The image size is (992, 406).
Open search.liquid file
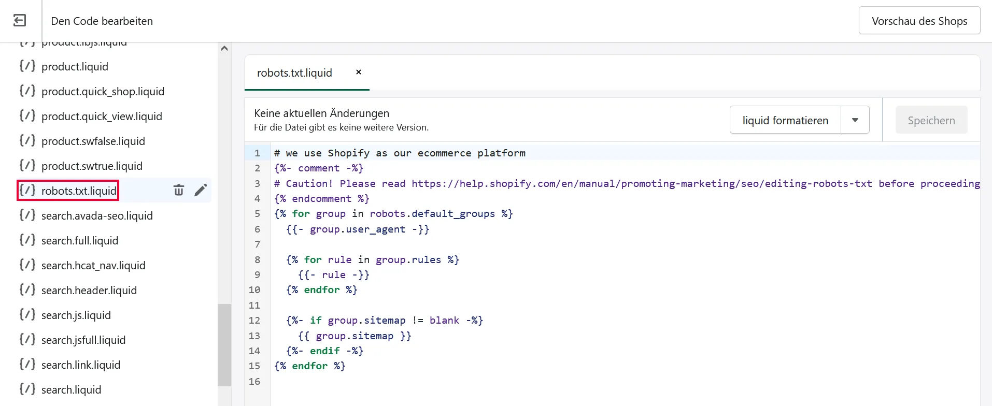pyautogui.click(x=71, y=390)
